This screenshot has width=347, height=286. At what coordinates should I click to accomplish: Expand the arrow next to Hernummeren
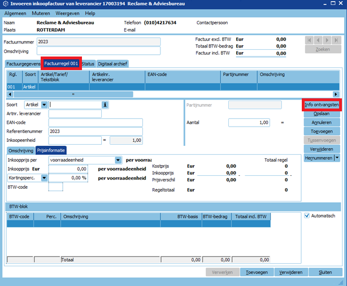[337, 158]
